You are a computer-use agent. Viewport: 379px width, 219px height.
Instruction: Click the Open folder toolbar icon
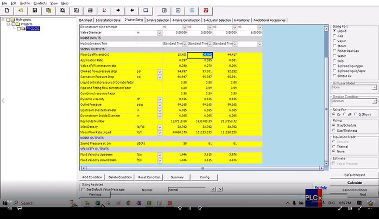tap(22, 10)
